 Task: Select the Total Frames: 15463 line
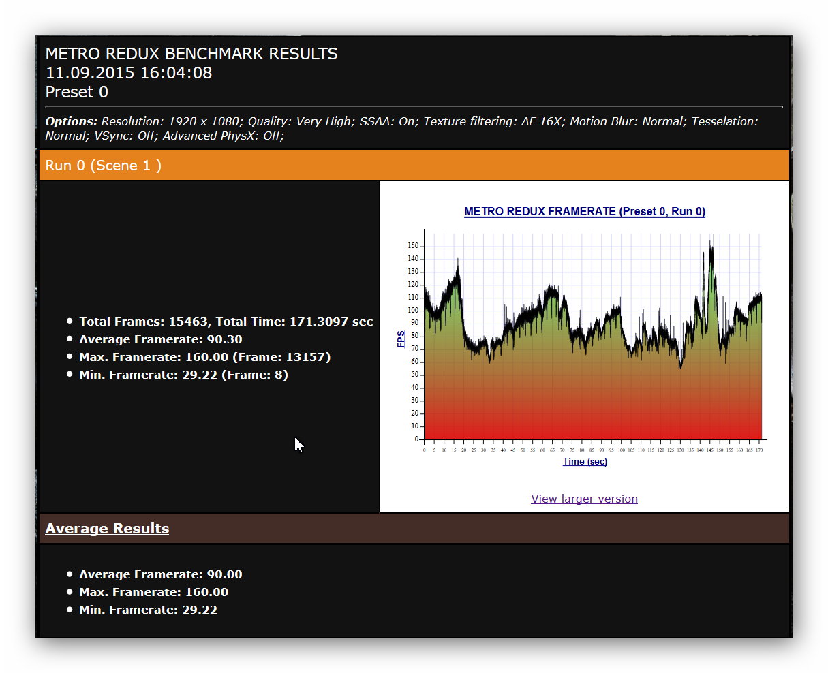pyautogui.click(x=226, y=322)
